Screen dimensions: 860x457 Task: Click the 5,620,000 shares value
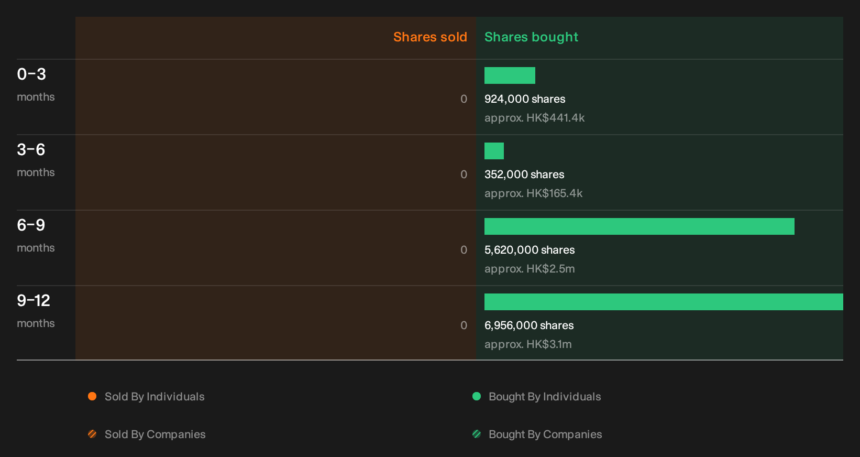[530, 250]
